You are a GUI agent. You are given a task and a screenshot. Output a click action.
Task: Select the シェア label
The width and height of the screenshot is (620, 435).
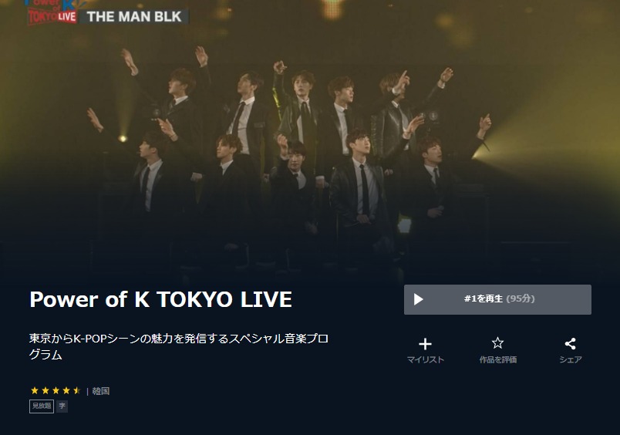coord(570,359)
